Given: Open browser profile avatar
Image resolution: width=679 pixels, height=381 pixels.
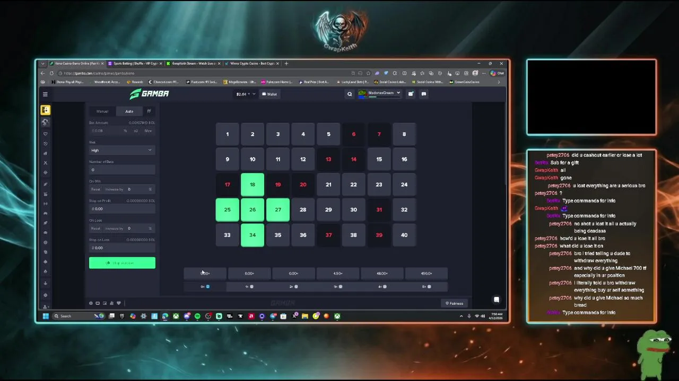Looking at the screenshot, I should 475,73.
